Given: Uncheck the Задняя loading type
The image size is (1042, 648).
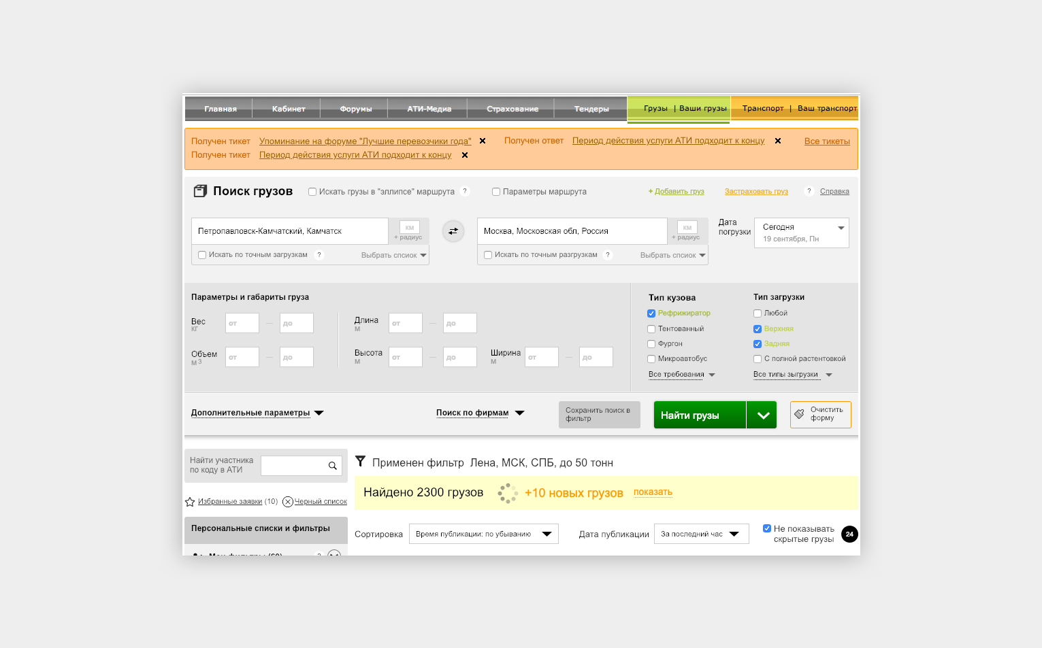Looking at the screenshot, I should pos(758,344).
